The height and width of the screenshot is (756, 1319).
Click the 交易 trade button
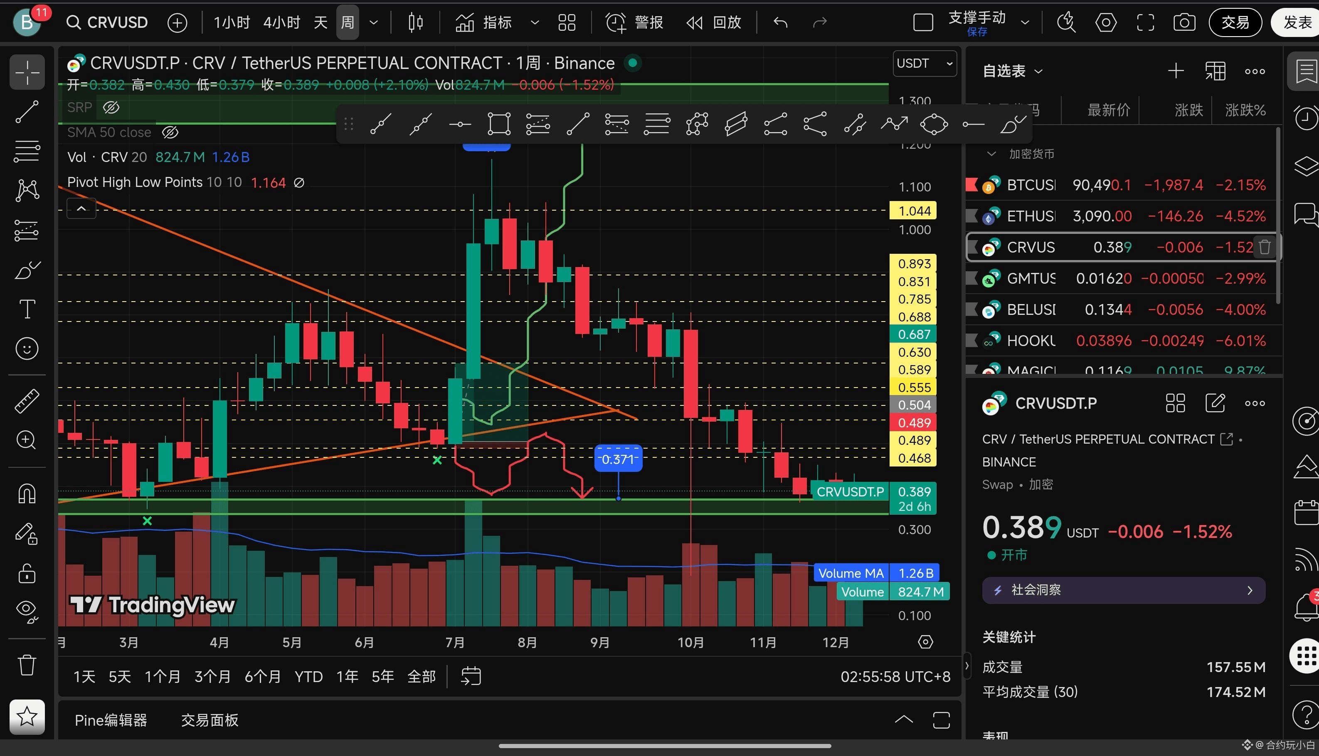[x=1235, y=22]
